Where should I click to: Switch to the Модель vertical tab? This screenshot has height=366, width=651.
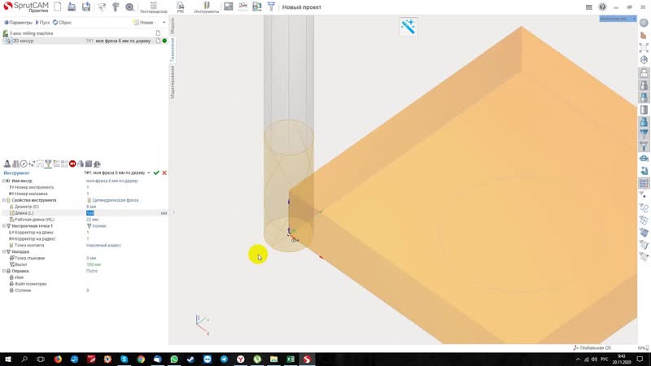[x=173, y=30]
